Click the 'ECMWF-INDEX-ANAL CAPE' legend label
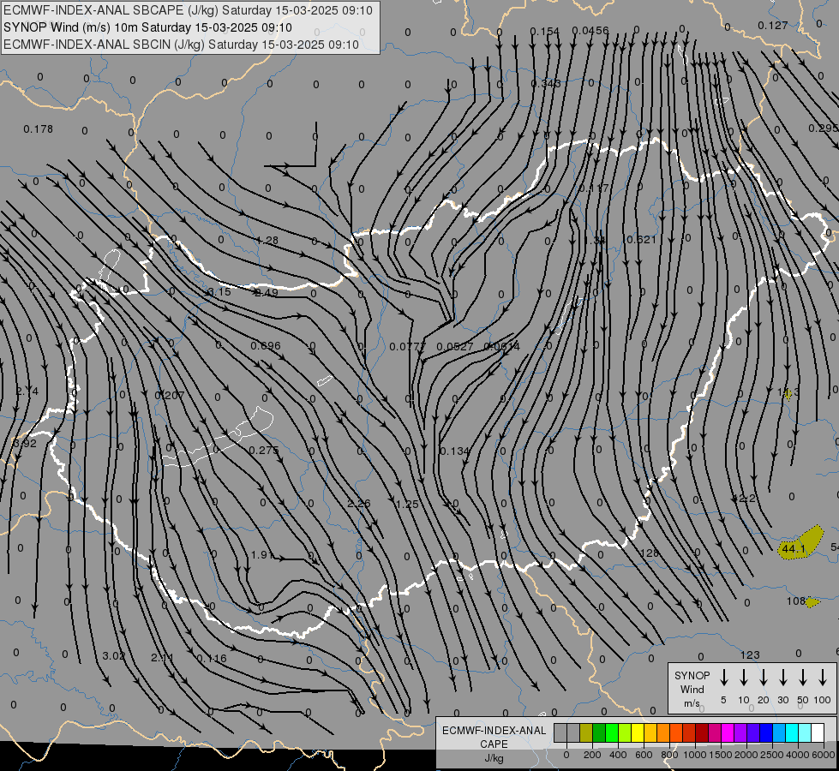 [494, 737]
